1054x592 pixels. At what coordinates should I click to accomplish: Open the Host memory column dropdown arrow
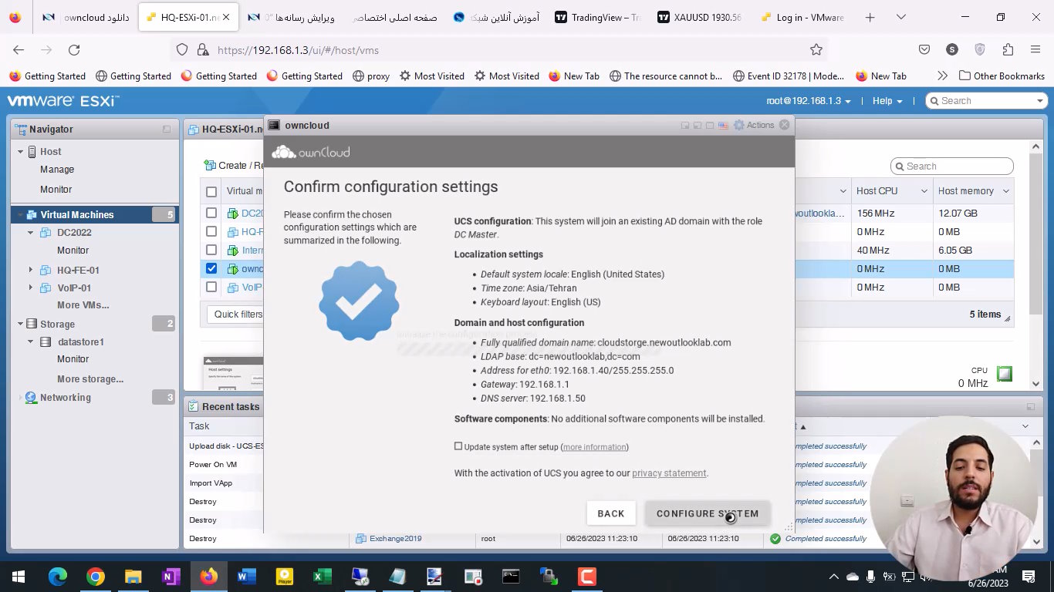1005,191
